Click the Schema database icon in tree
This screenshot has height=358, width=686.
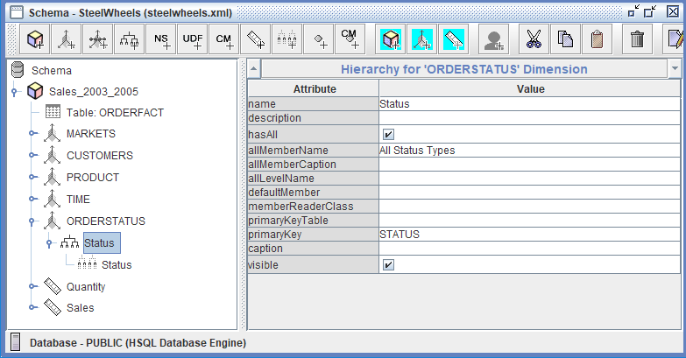click(18, 70)
